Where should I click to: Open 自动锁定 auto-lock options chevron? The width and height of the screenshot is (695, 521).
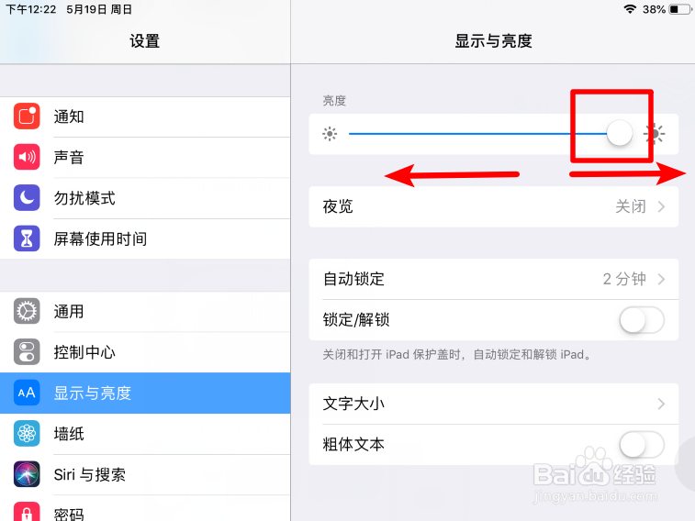point(661,280)
